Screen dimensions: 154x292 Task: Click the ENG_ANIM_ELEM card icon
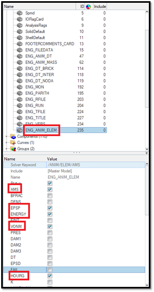tap(20, 130)
